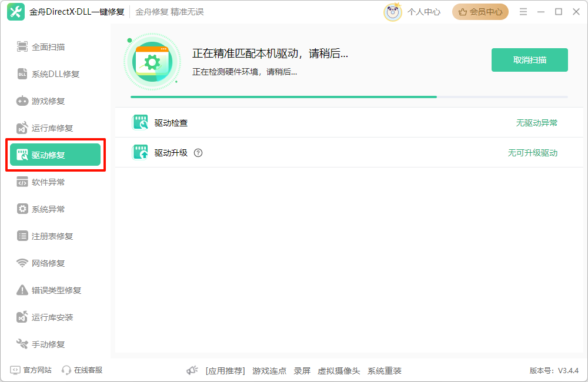Click the 注册表修复 list icon
The width and height of the screenshot is (588, 382).
[x=22, y=236]
